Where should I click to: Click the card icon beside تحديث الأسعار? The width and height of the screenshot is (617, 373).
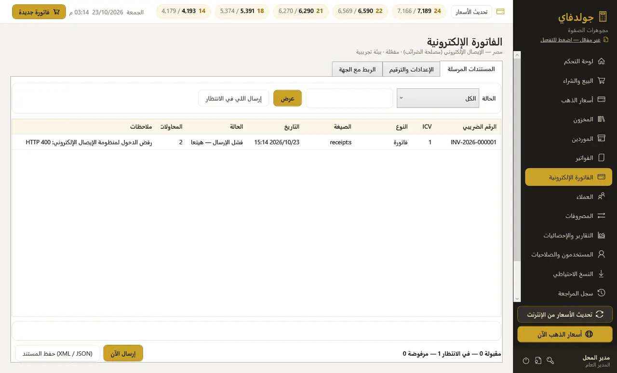500,12
